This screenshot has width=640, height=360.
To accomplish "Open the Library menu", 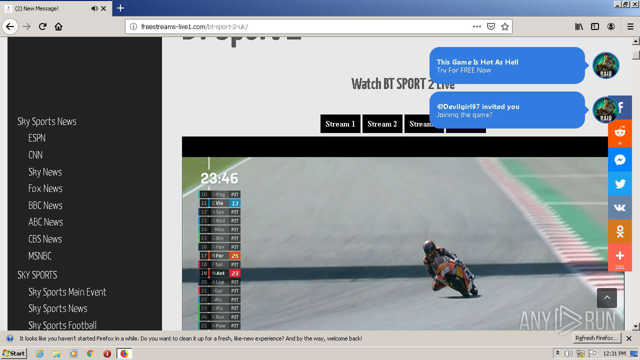I will [x=579, y=26].
